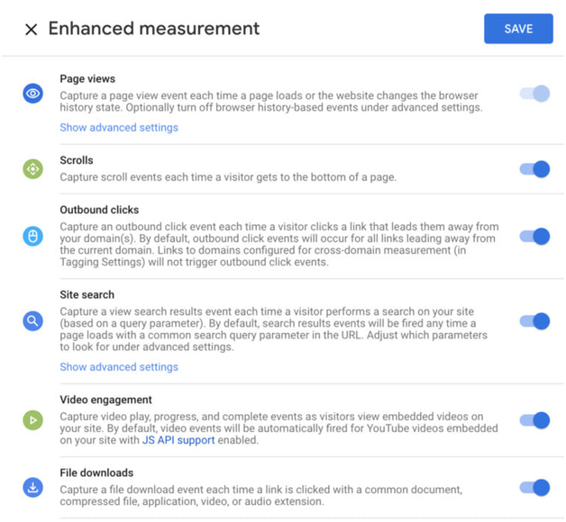This screenshot has height=522, width=566.
Task: Switch off Site search toggle
Action: point(534,320)
